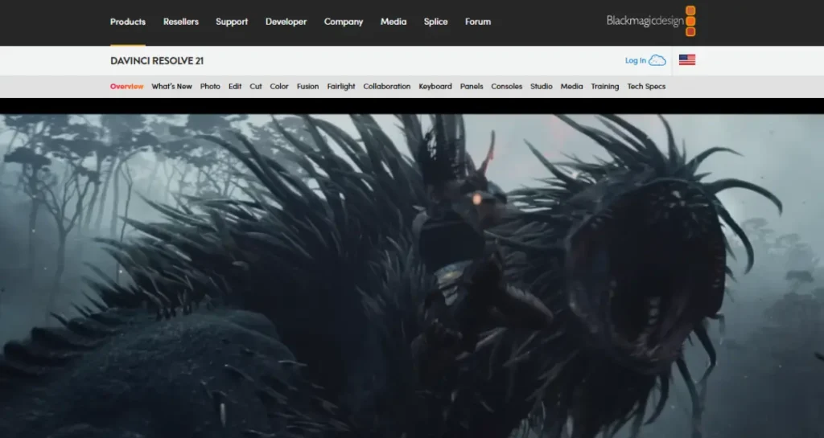Image resolution: width=824 pixels, height=438 pixels.
Task: Switch to the Color tab
Action: [279, 87]
